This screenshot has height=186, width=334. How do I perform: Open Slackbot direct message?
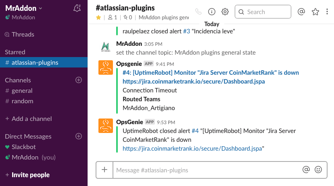23,147
